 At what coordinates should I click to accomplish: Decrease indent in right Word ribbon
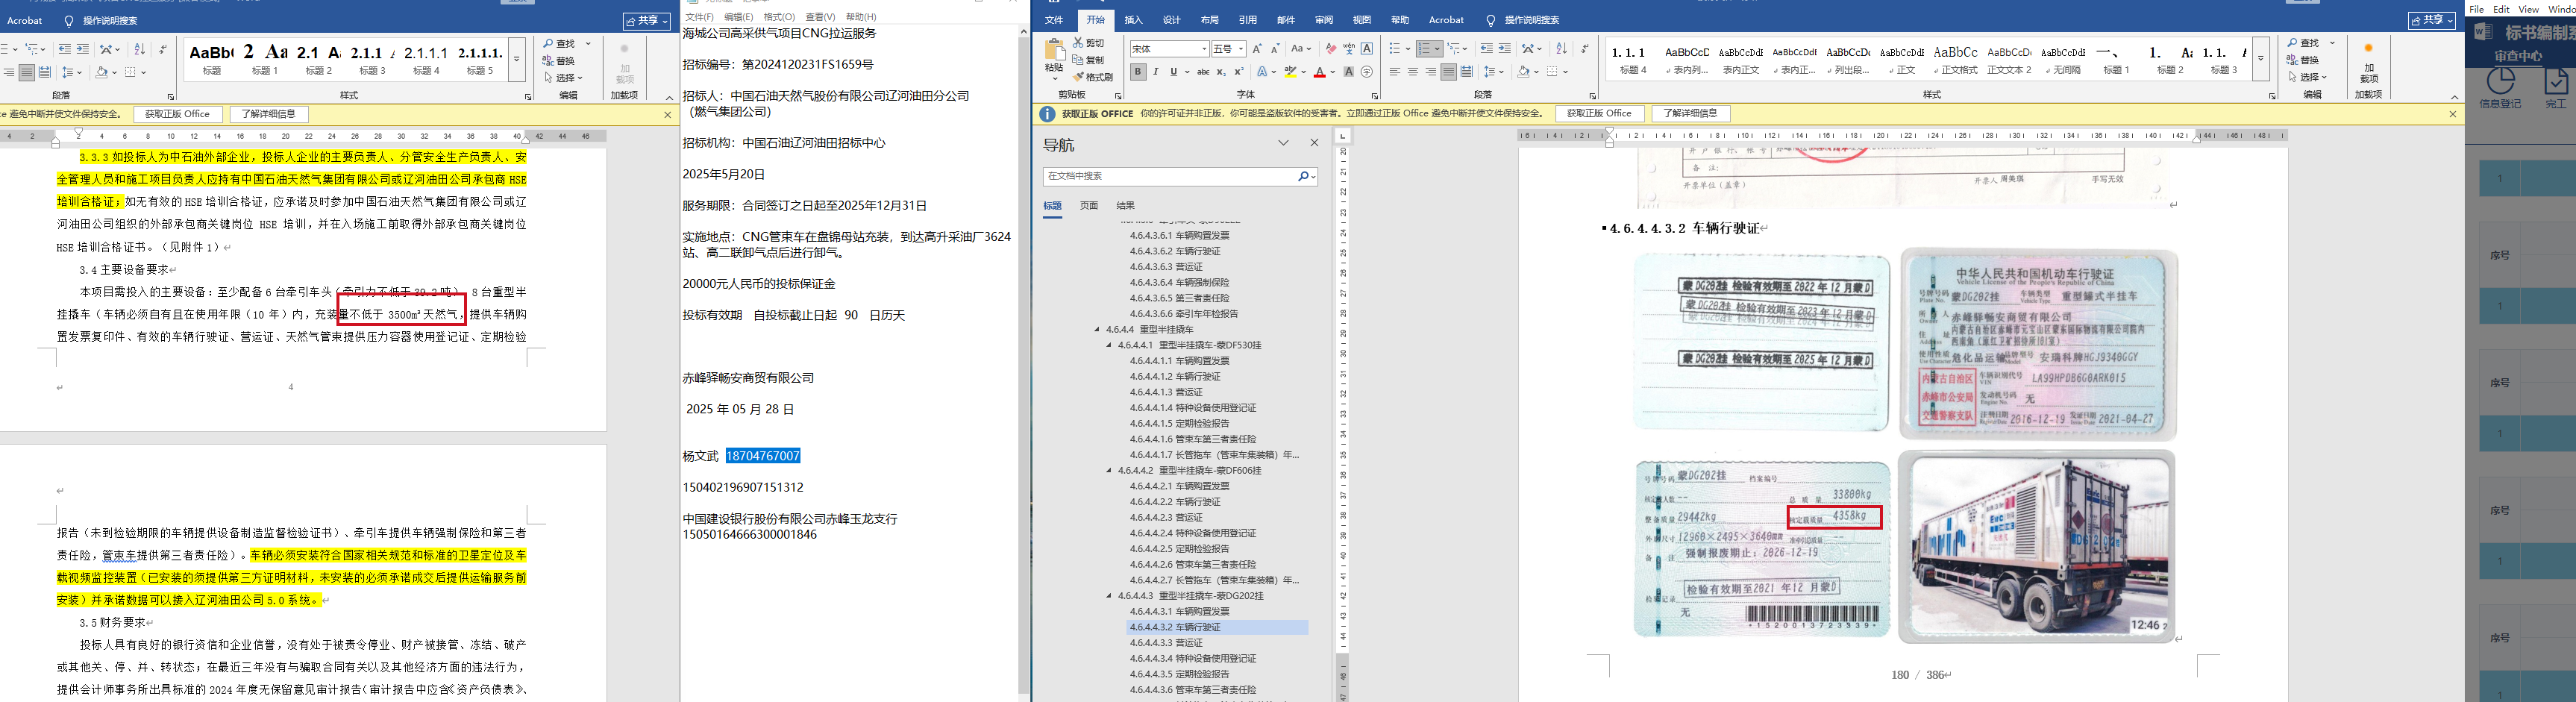(x=1487, y=48)
